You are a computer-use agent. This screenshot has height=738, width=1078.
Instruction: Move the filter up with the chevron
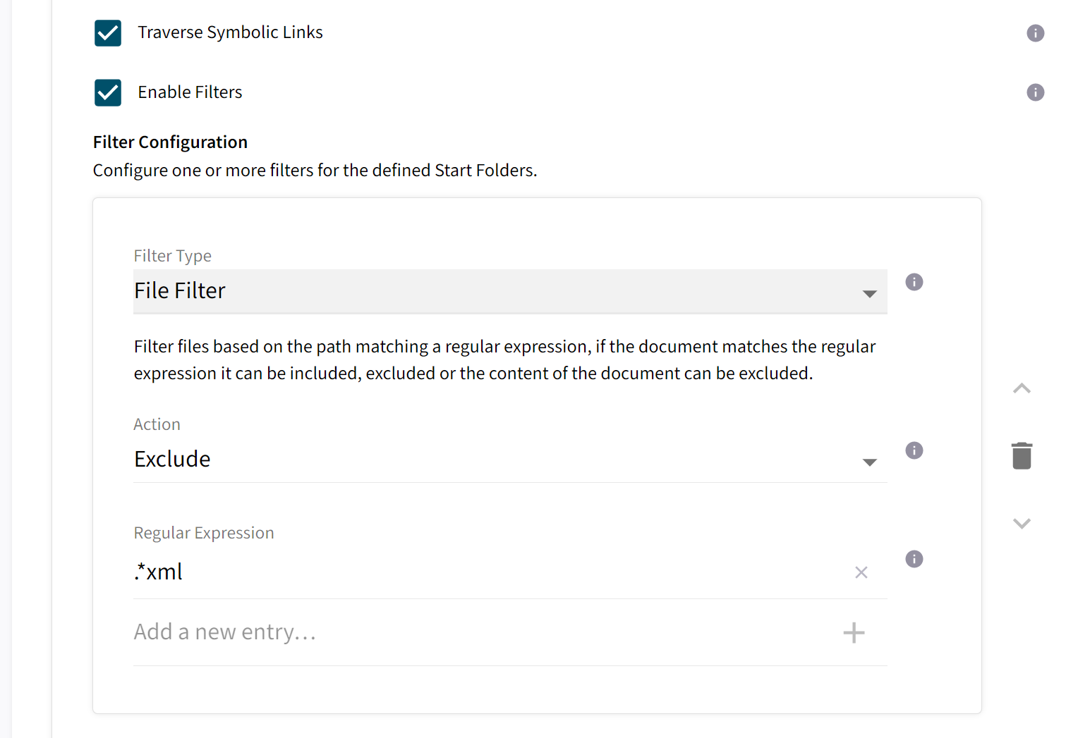point(1022,388)
